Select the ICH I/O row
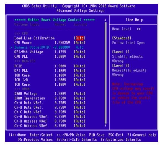Viewport: 160px width, 145px height. tap(50, 80)
